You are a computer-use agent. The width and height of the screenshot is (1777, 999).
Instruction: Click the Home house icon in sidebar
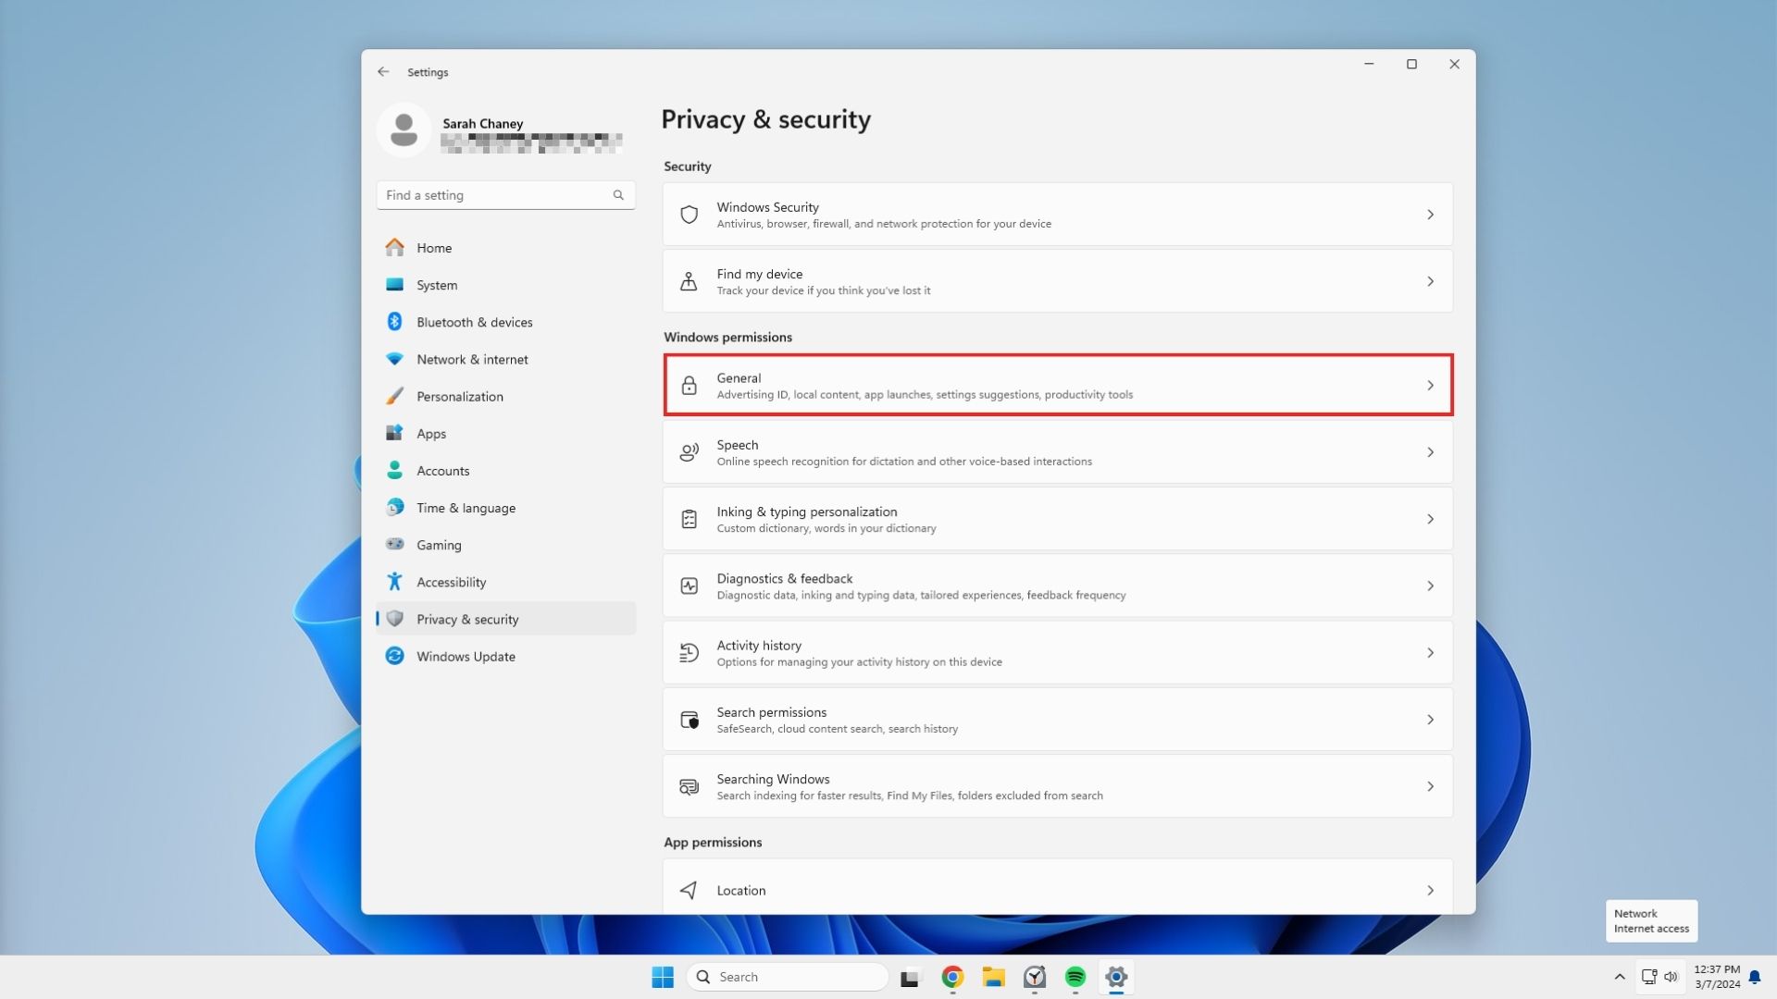click(395, 248)
